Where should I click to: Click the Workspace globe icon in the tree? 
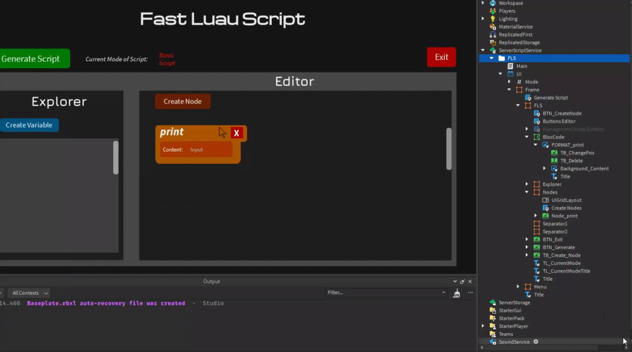pyautogui.click(x=492, y=3)
